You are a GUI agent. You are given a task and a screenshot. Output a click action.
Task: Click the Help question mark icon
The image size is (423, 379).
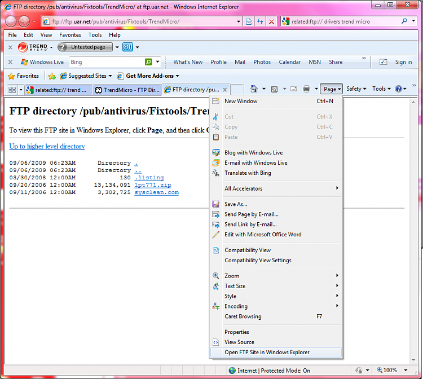coord(398,89)
